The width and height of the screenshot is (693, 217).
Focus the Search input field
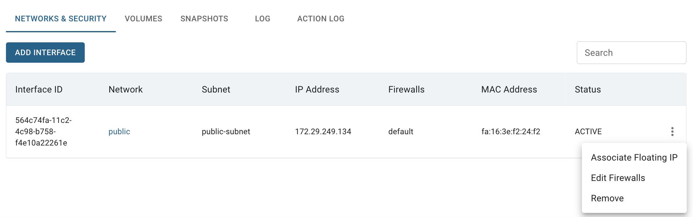[x=631, y=53]
